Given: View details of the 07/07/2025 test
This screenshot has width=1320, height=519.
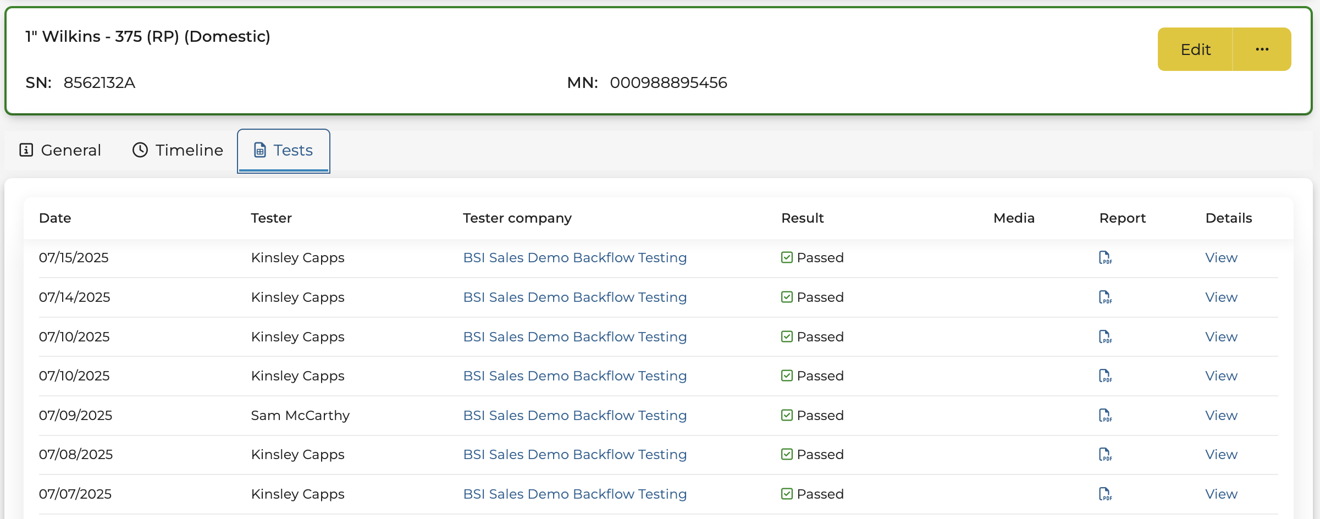Looking at the screenshot, I should click(x=1221, y=494).
